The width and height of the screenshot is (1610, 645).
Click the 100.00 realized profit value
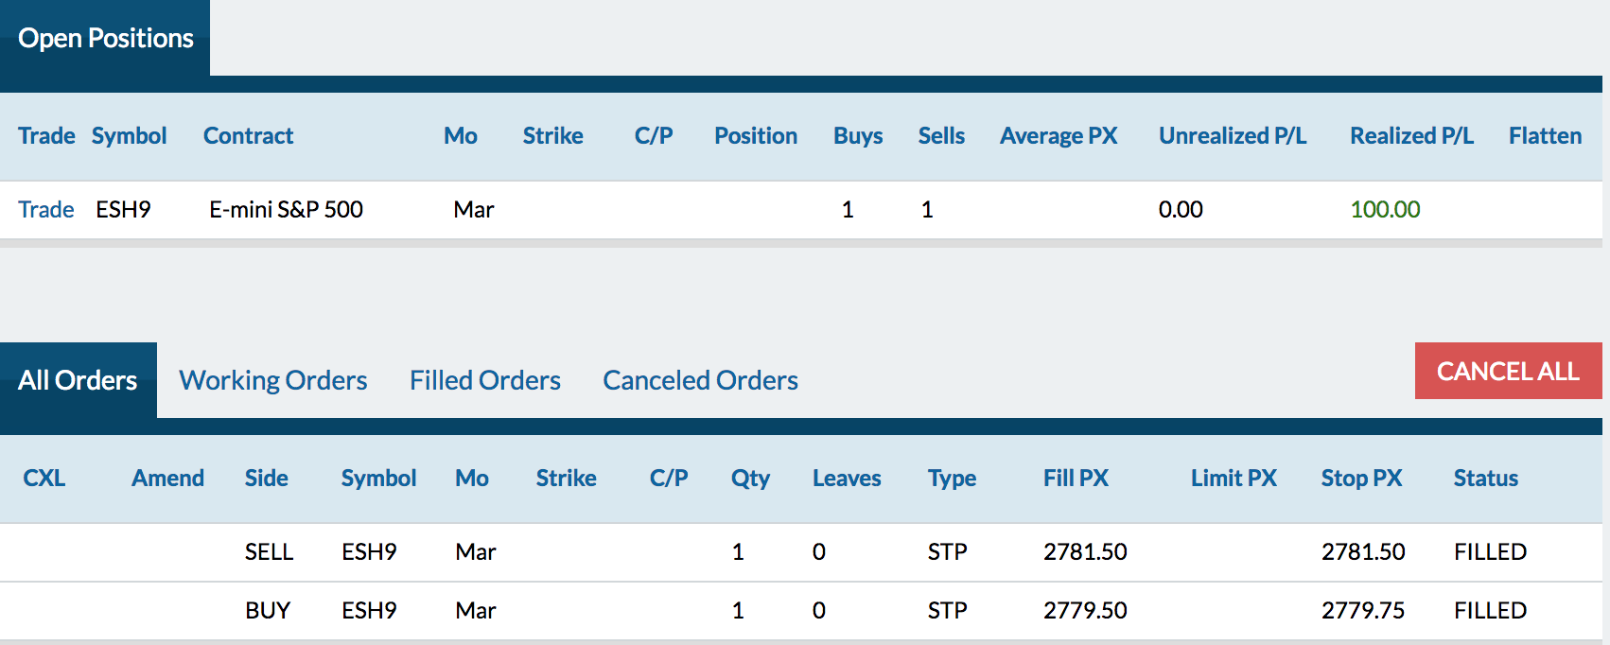click(1385, 209)
